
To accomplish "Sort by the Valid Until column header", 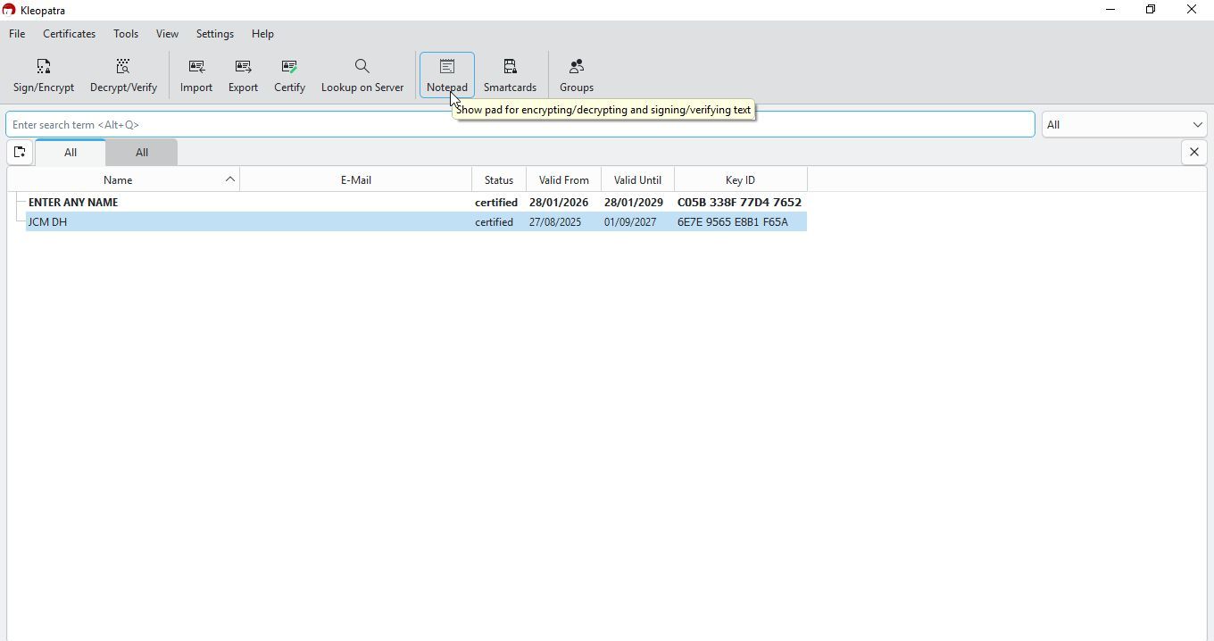I will click(x=637, y=180).
